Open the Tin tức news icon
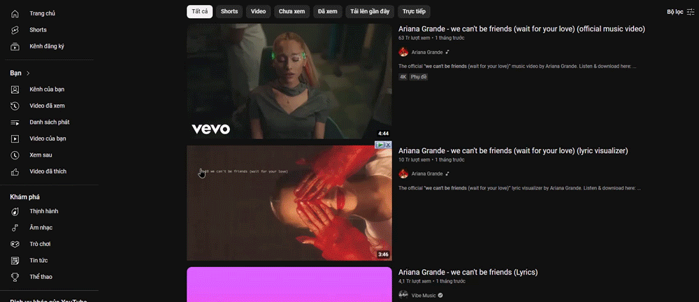The height and width of the screenshot is (302, 699). tap(15, 261)
